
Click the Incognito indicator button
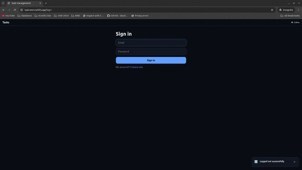coord(286,10)
